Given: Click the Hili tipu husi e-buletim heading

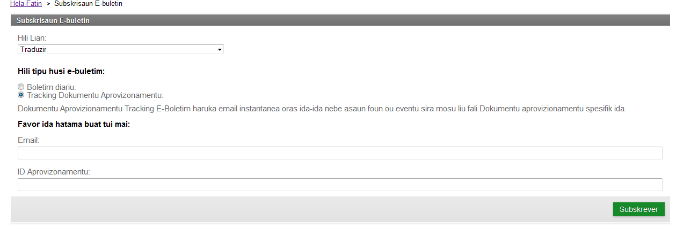Looking at the screenshot, I should (x=61, y=71).
